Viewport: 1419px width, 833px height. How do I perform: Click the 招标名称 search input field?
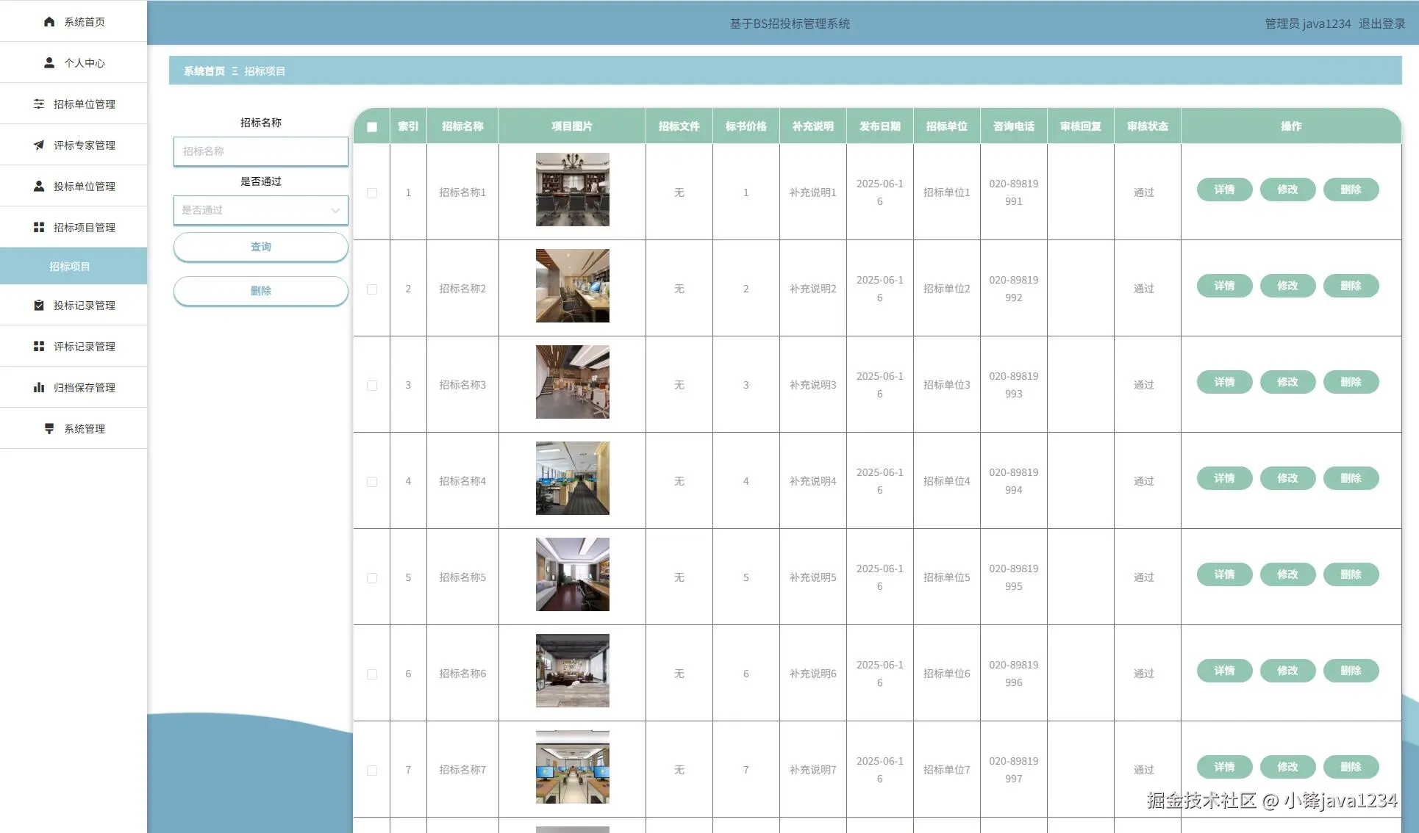(x=260, y=151)
